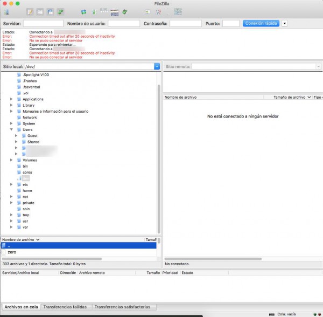Expand the Shared folder

tap(16, 142)
